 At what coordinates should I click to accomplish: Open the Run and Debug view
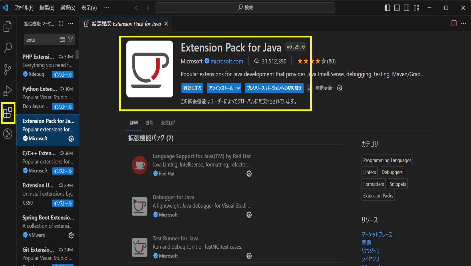[8, 91]
